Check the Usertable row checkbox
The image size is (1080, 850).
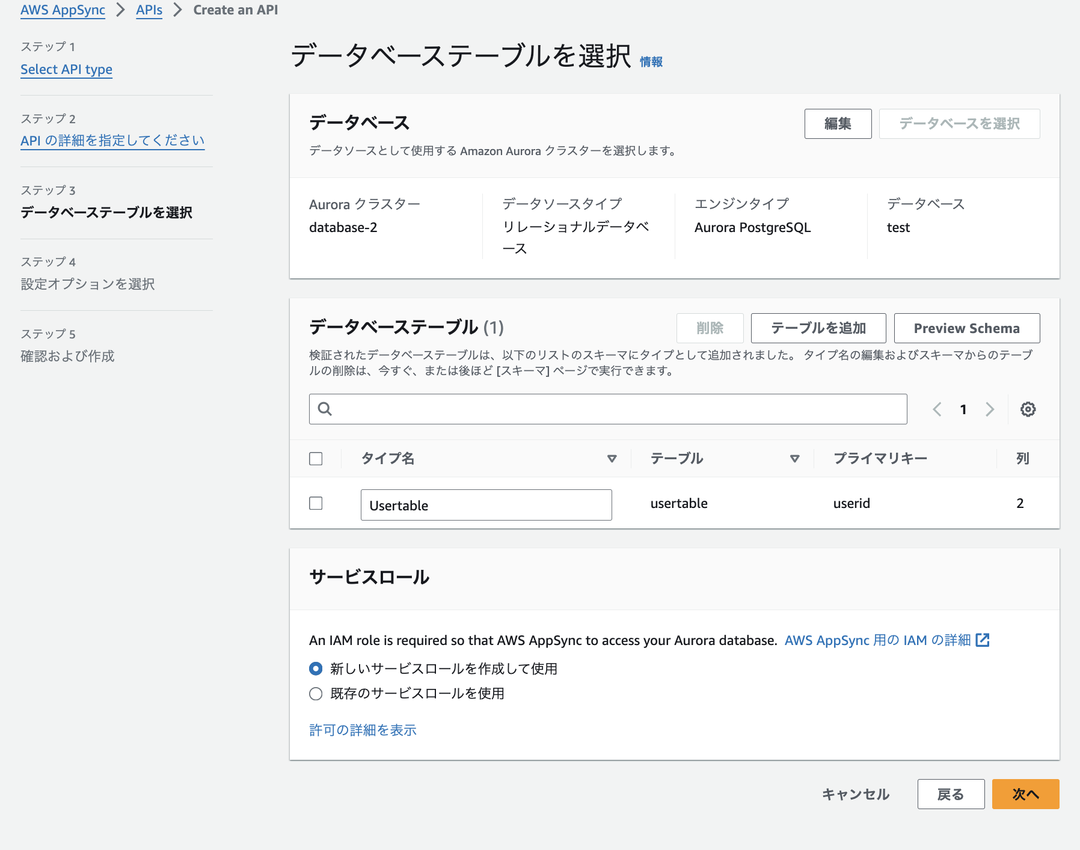[316, 503]
